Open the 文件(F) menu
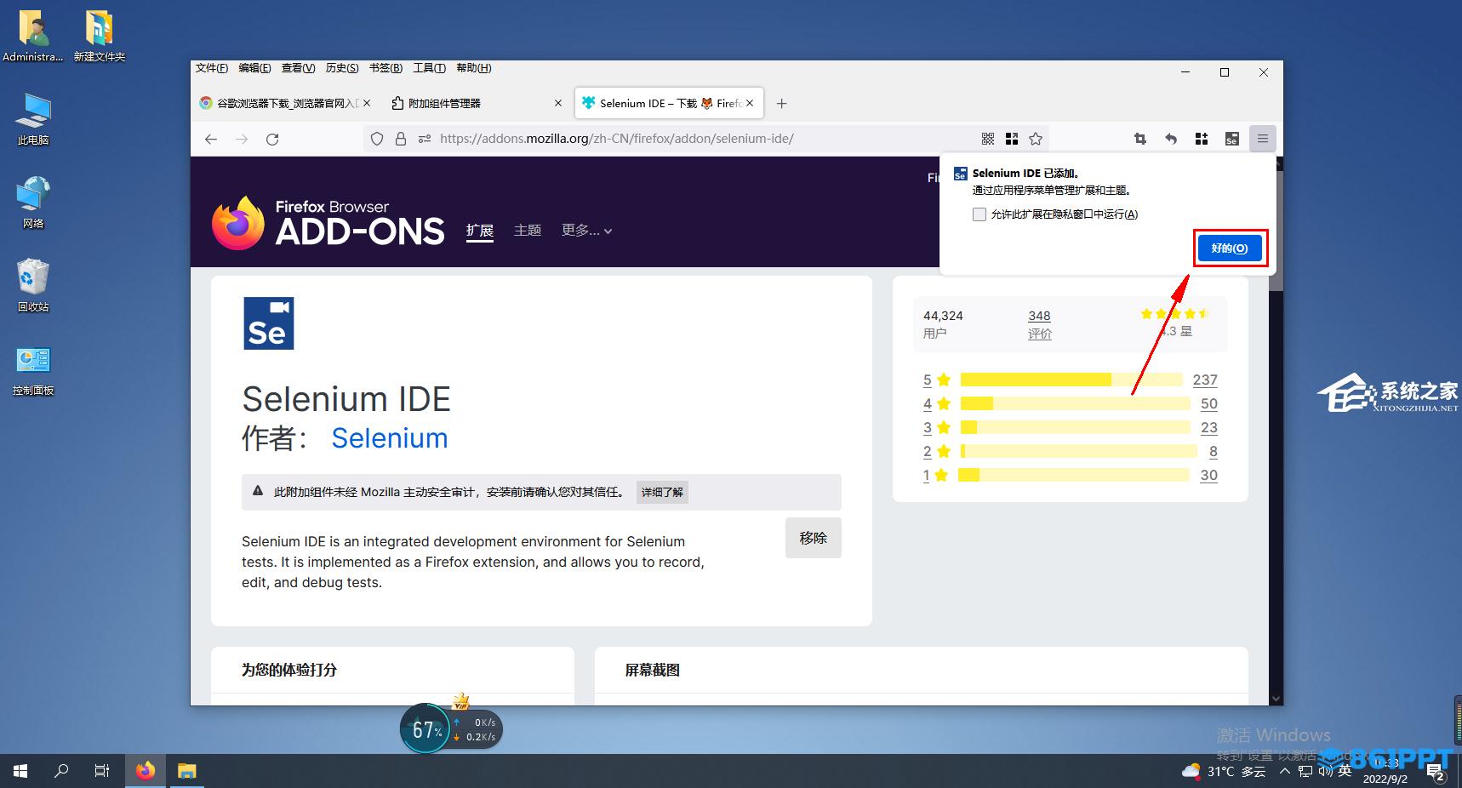 (212, 68)
